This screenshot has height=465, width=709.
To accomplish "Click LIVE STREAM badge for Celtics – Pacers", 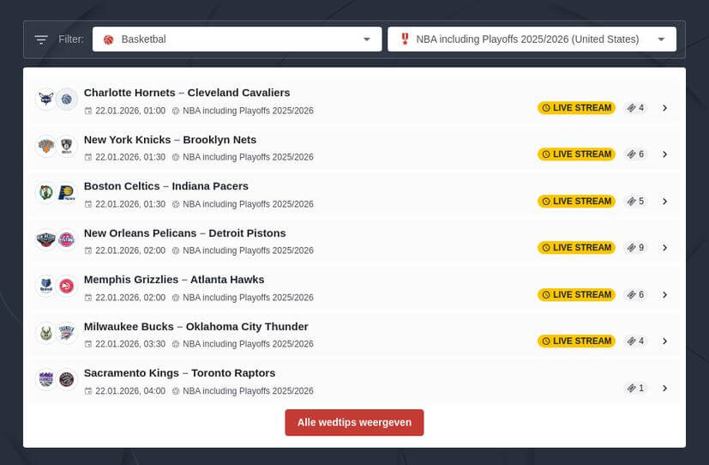I will pos(576,202).
